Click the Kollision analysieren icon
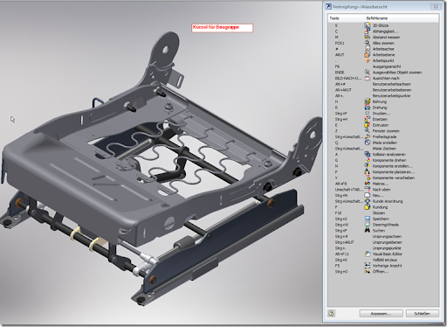This screenshot has height=327, width=447. tap(368, 154)
